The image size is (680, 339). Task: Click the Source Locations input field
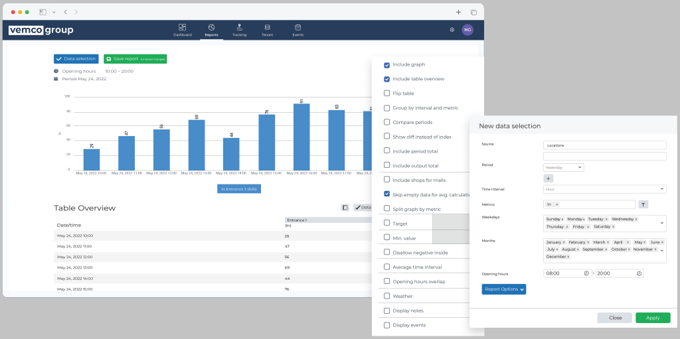604,145
